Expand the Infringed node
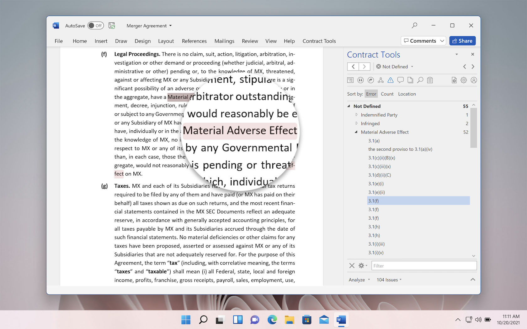527x329 pixels. pyautogui.click(x=356, y=123)
